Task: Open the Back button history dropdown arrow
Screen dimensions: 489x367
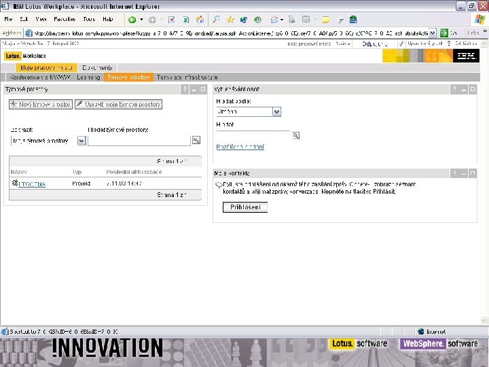Action: (141, 20)
